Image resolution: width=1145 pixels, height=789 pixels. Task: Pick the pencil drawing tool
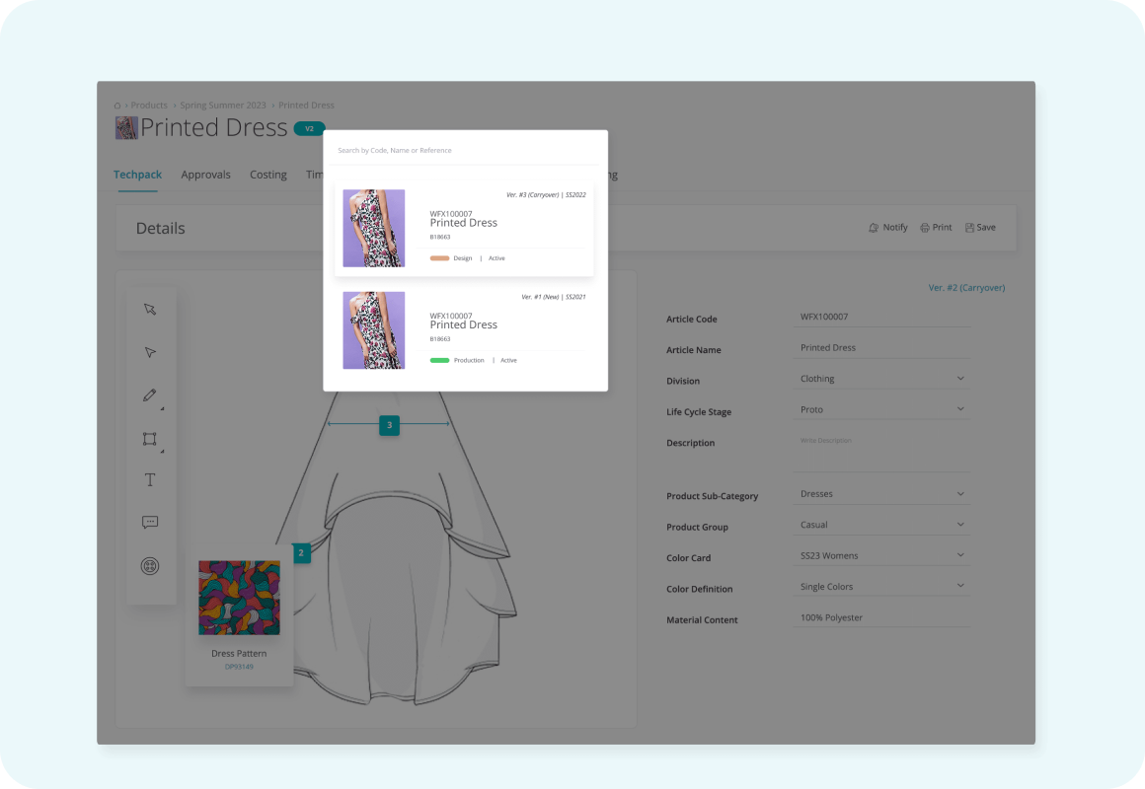click(x=150, y=395)
